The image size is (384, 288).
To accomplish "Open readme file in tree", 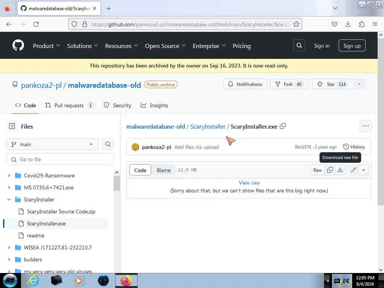I will [36, 235].
